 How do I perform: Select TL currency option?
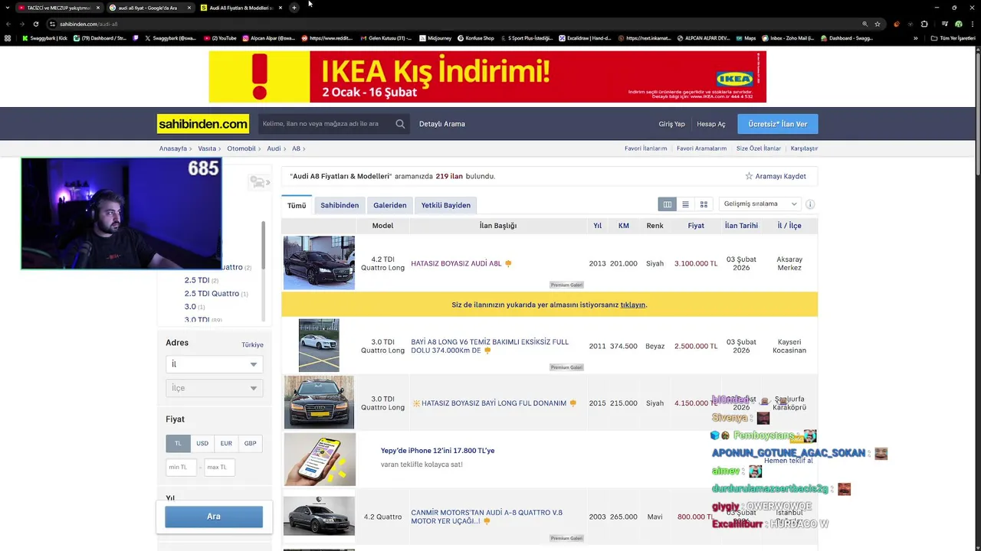point(178,443)
